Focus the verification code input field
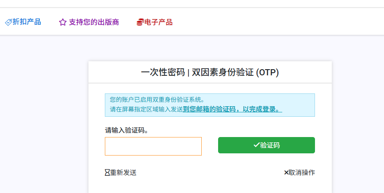Viewport: 384px width, 193px height. point(154,146)
